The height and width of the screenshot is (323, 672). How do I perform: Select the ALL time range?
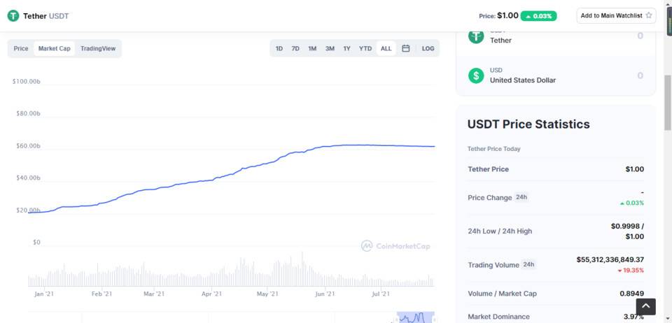(386, 48)
